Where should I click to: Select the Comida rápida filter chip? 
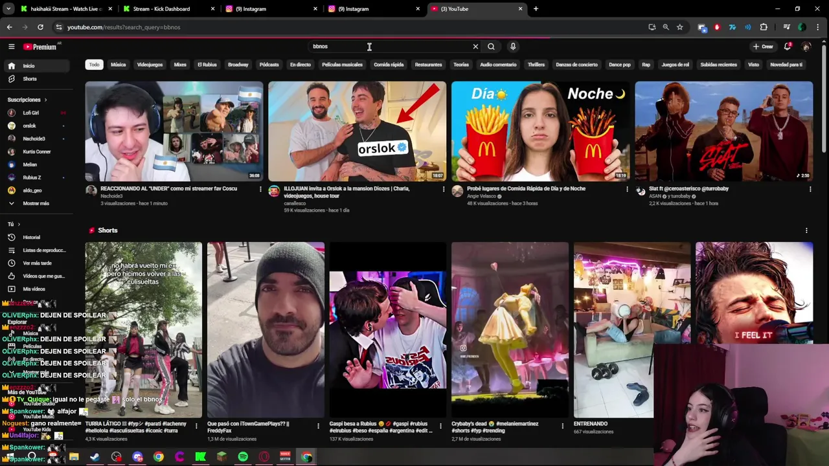[389, 65]
